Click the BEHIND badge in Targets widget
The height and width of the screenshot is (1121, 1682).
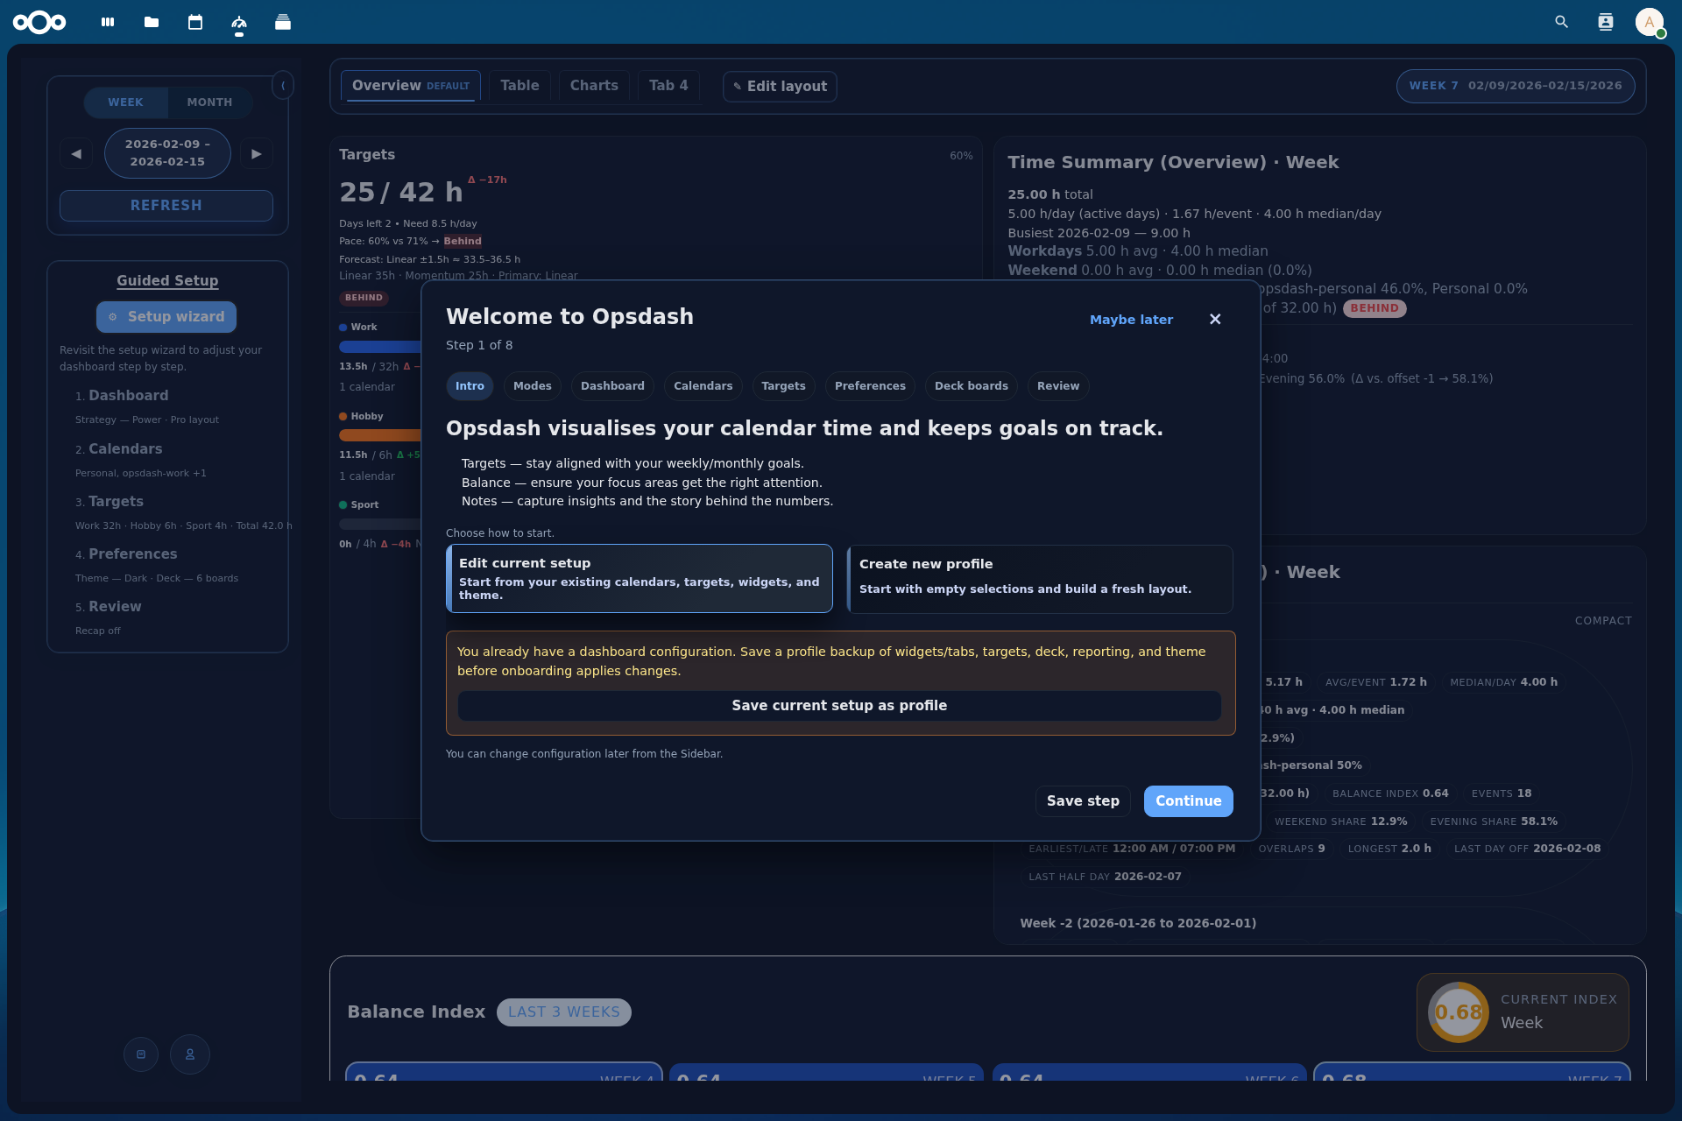(364, 298)
